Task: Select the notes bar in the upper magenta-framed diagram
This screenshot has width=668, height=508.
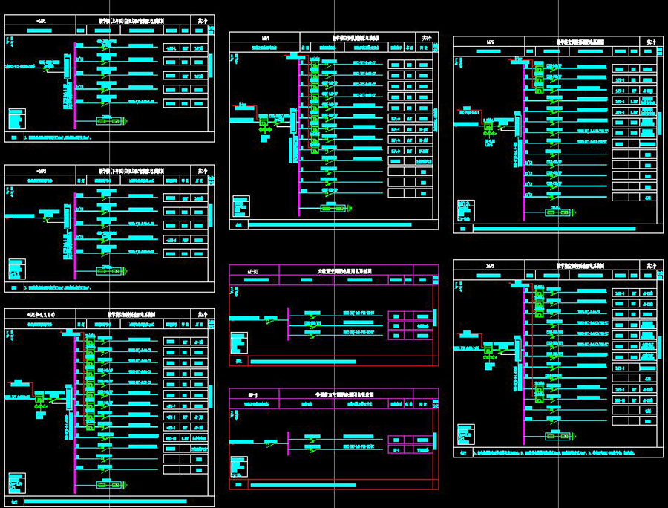Action: pyautogui.click(x=304, y=362)
